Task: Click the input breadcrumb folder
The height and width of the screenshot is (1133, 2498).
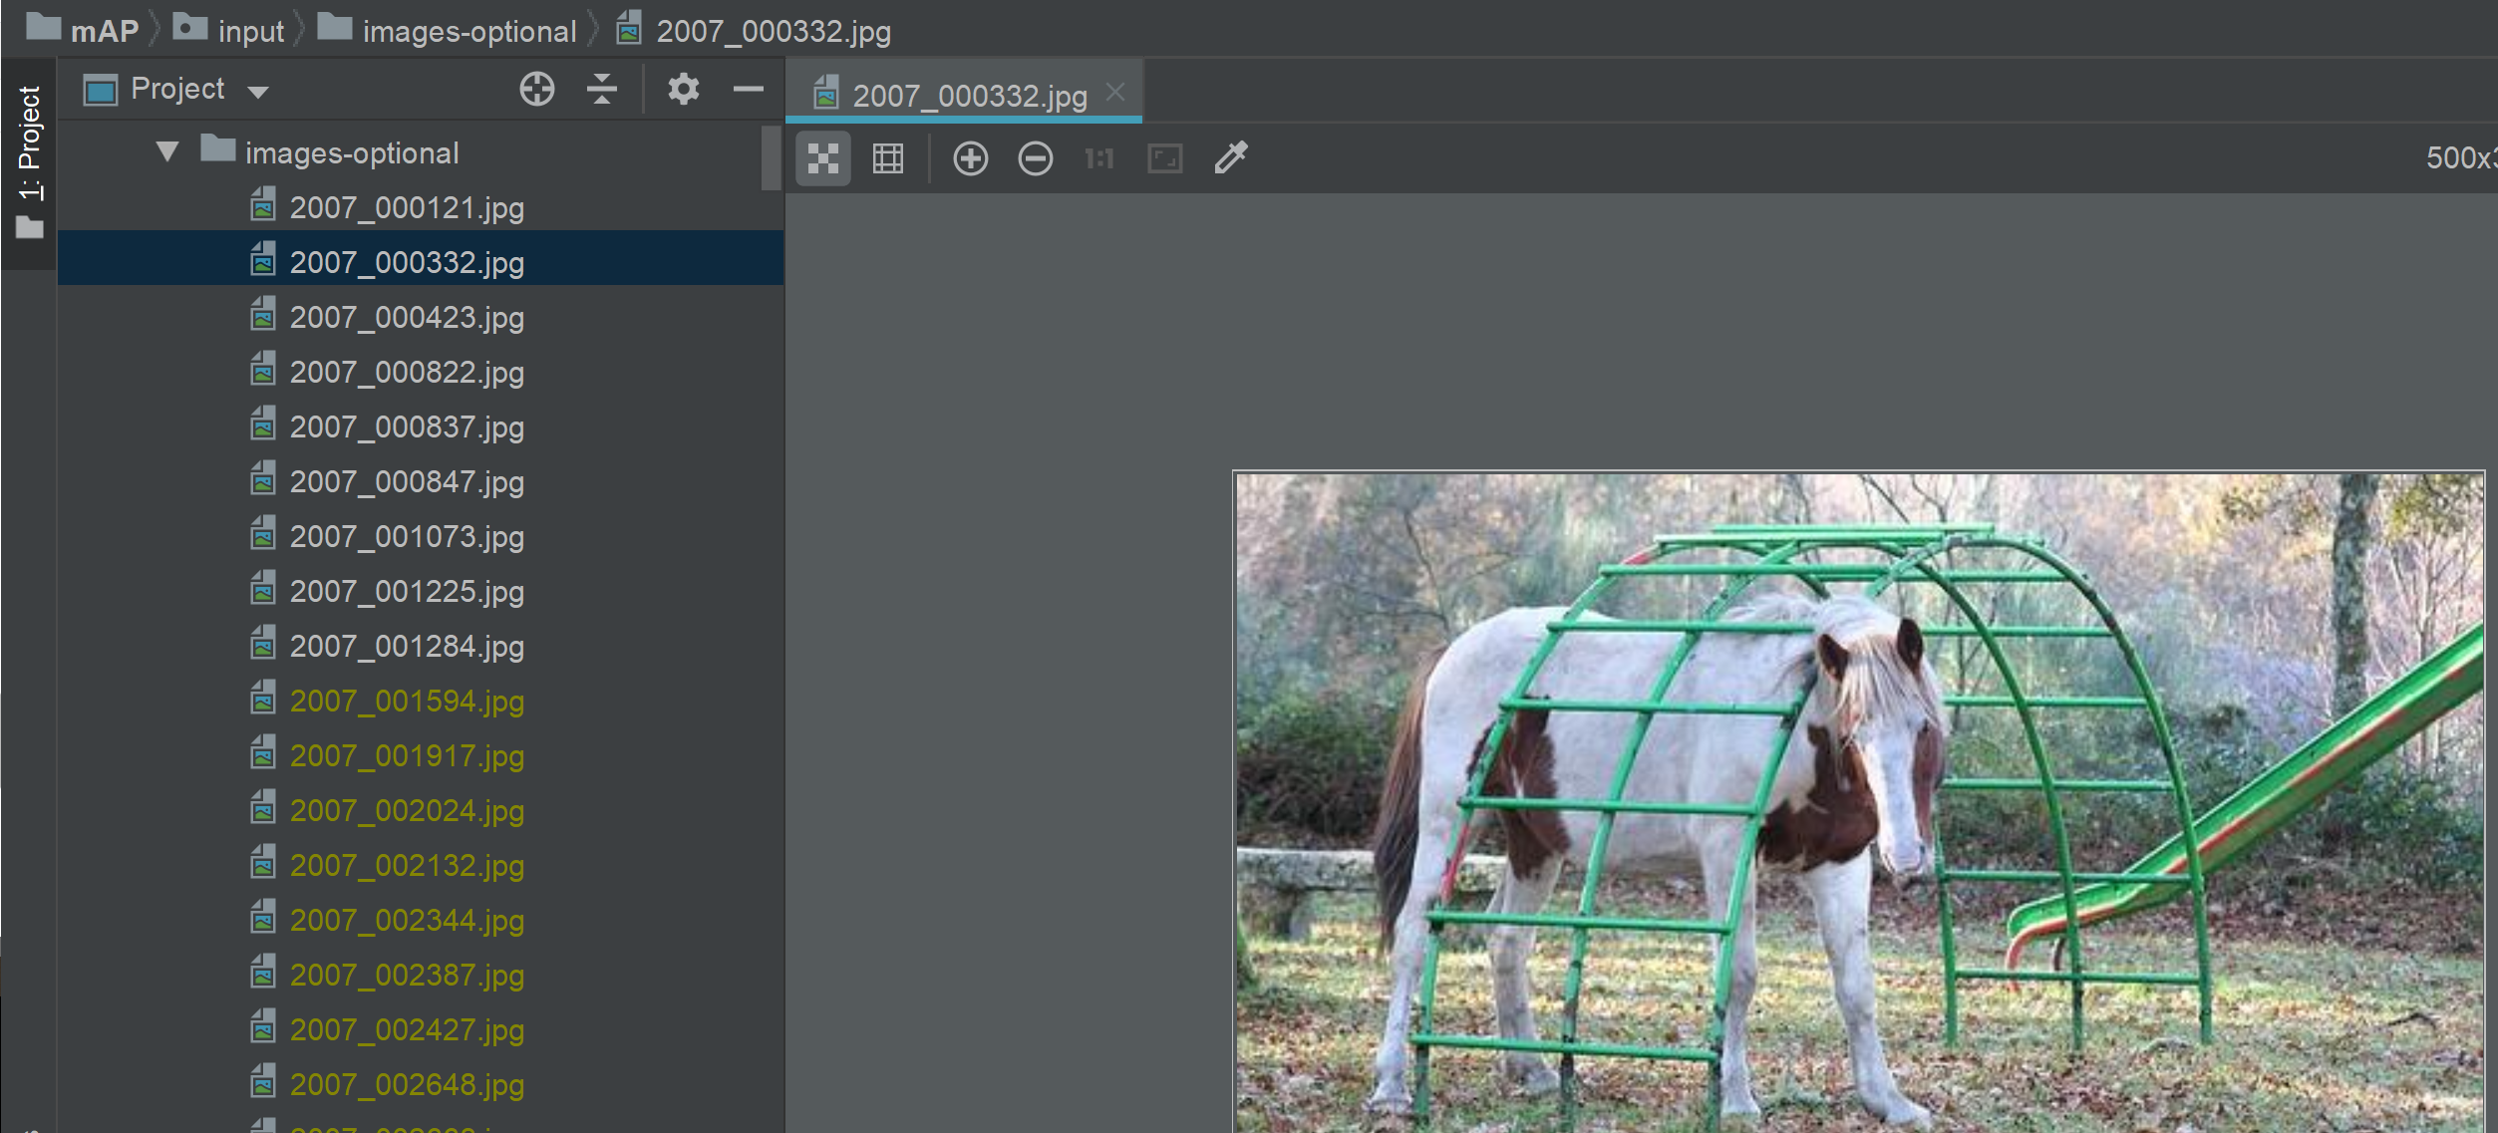Action: pyautogui.click(x=249, y=31)
